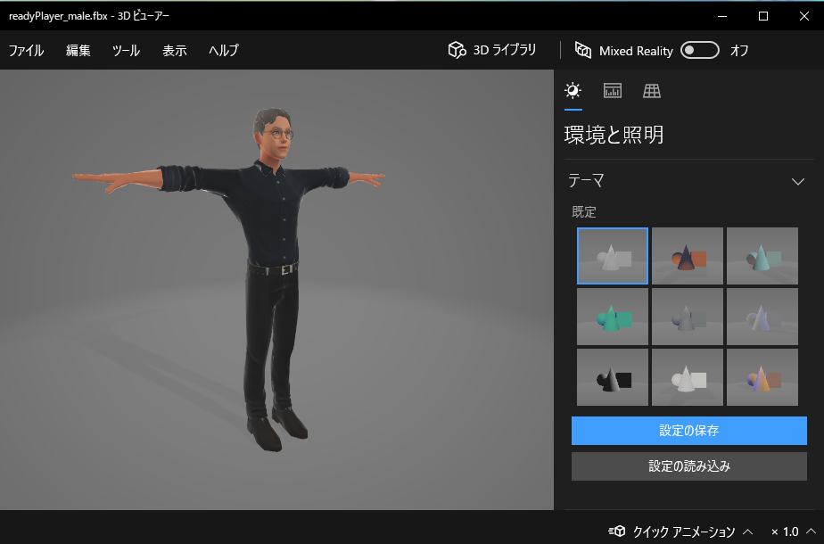Open the 表示 menu
Viewport: 824px width, 544px height.
(x=175, y=51)
